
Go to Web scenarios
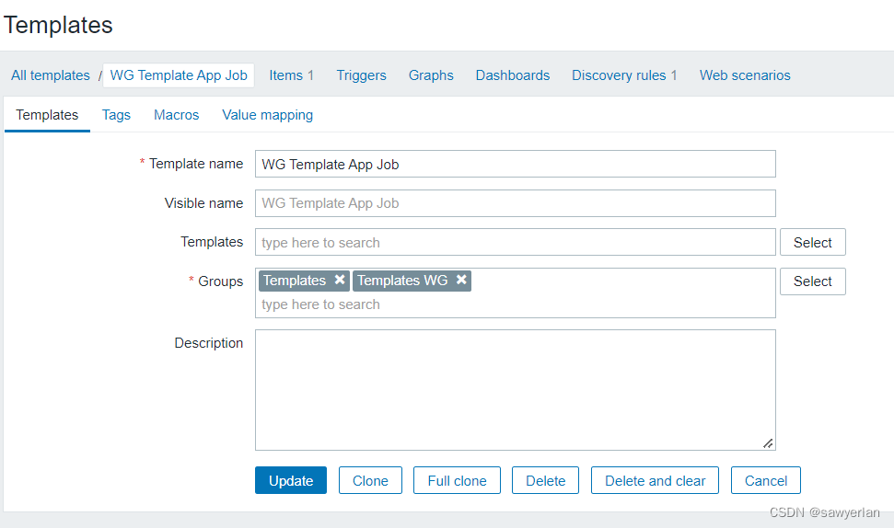(x=745, y=75)
